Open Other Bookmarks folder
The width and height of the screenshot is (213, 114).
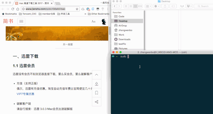[x=99, y=14]
